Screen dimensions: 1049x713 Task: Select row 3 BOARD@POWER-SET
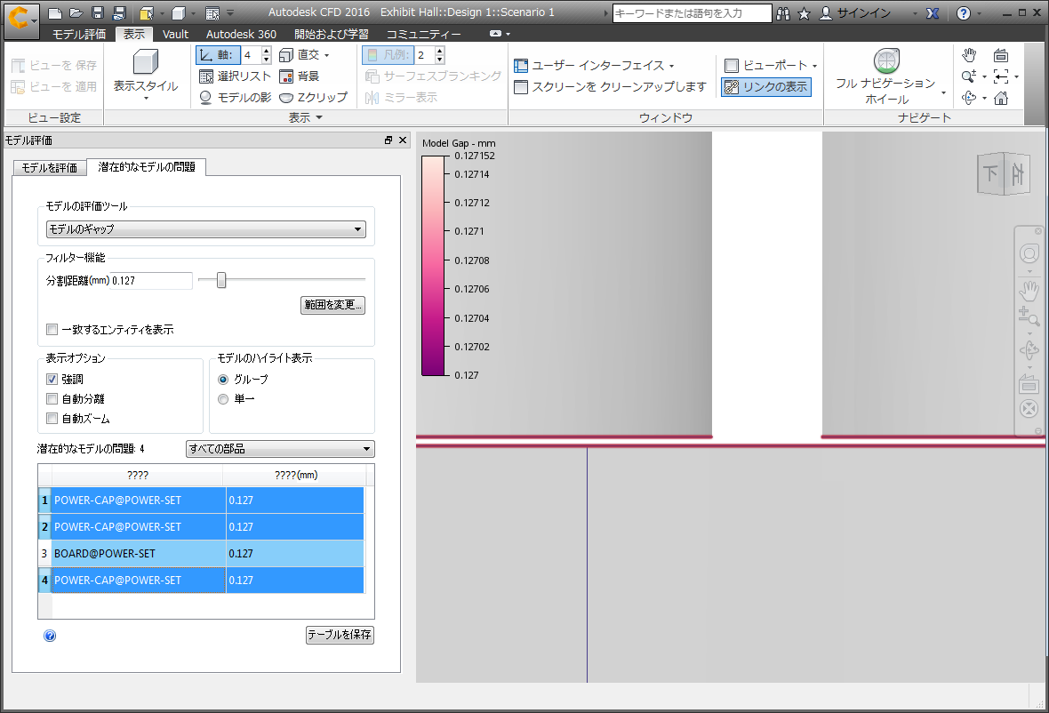click(201, 554)
